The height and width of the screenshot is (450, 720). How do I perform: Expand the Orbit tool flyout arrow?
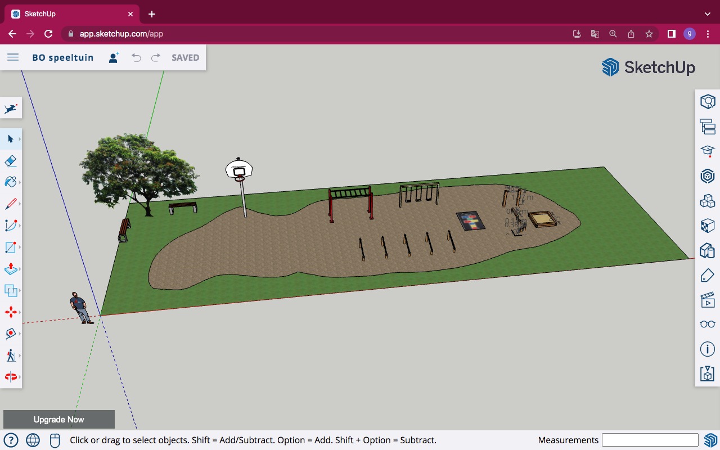(20, 377)
